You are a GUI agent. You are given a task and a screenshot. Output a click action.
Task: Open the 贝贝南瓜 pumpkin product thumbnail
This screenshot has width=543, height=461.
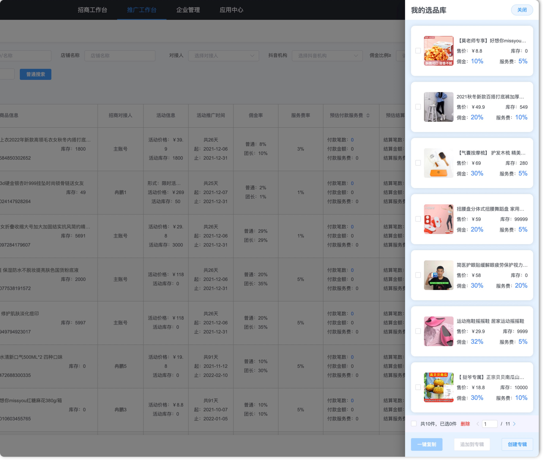click(x=438, y=387)
